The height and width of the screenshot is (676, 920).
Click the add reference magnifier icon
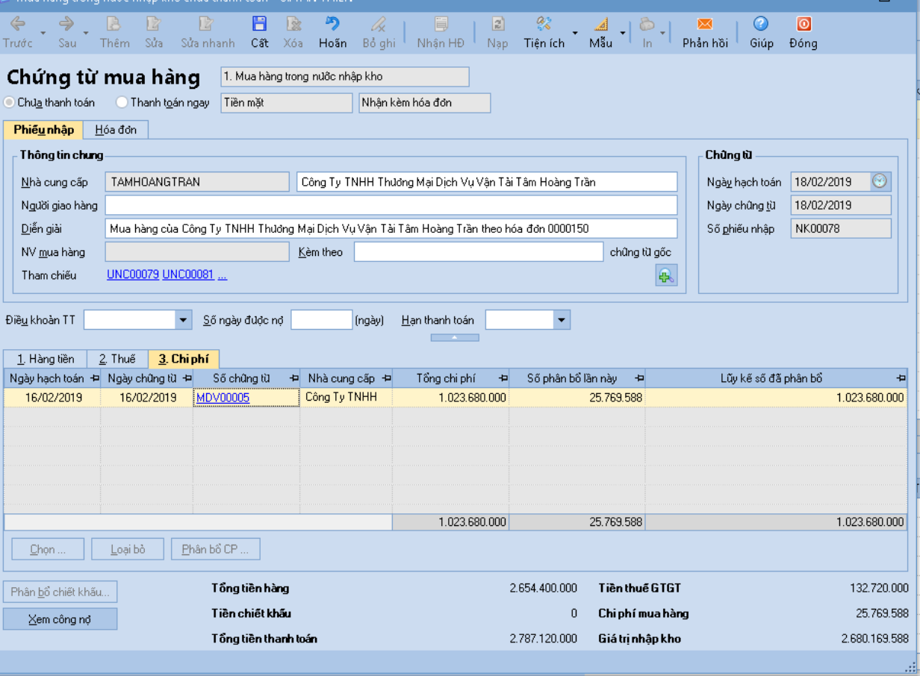[665, 276]
